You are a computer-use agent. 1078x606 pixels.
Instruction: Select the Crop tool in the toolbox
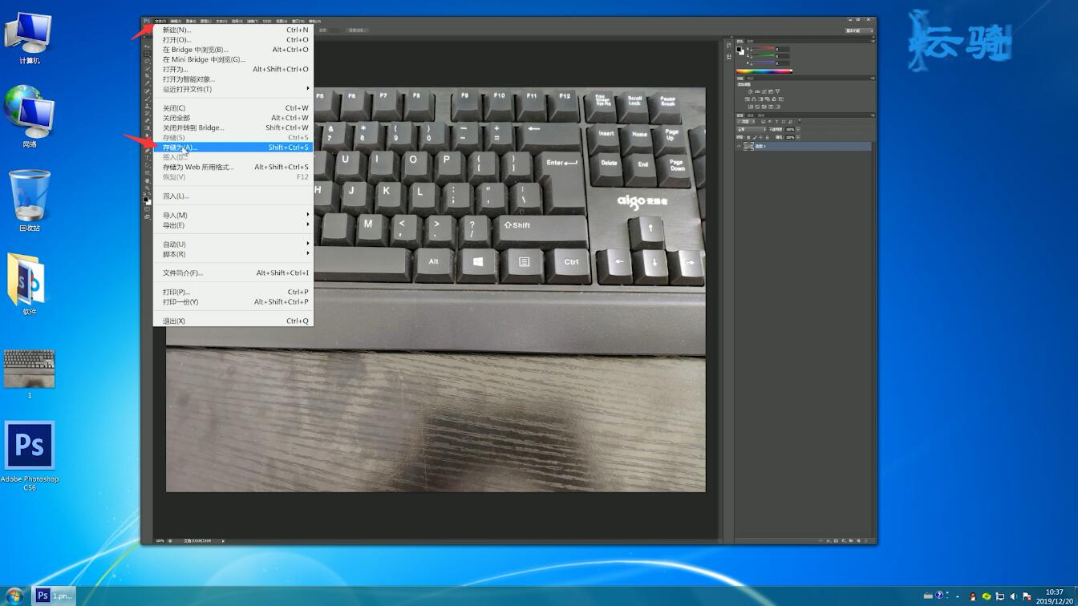148,75
